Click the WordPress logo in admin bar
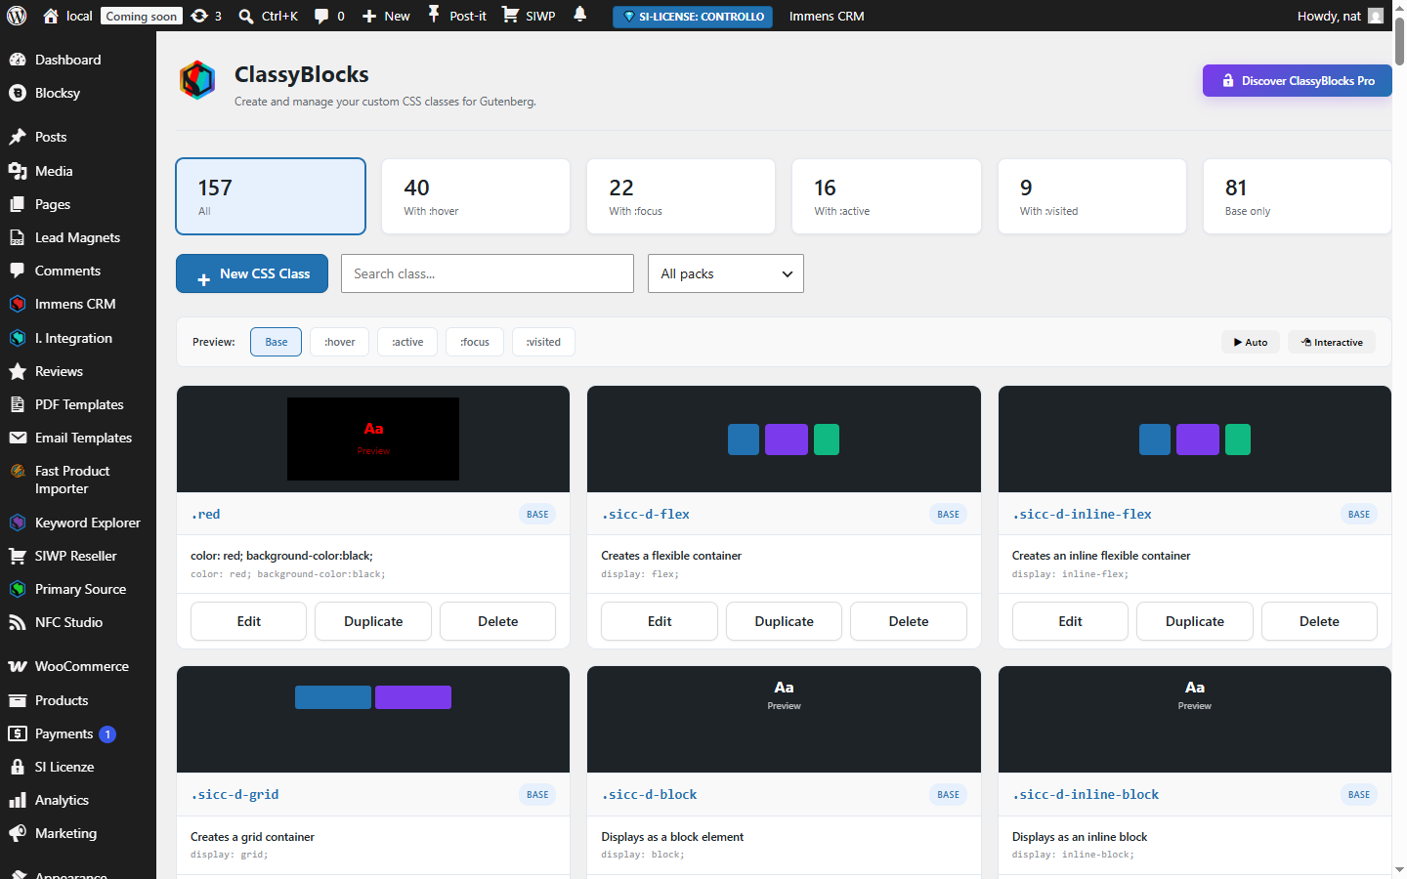Image resolution: width=1407 pixels, height=879 pixels. (x=17, y=16)
